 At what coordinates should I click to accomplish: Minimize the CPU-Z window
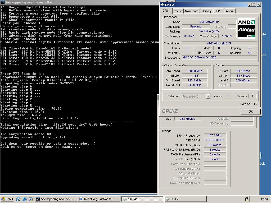(x=249, y=5)
